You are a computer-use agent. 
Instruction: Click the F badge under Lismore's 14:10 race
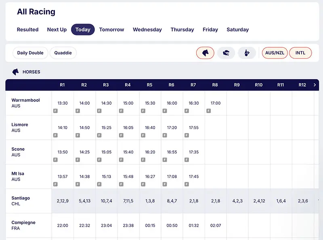55,135
